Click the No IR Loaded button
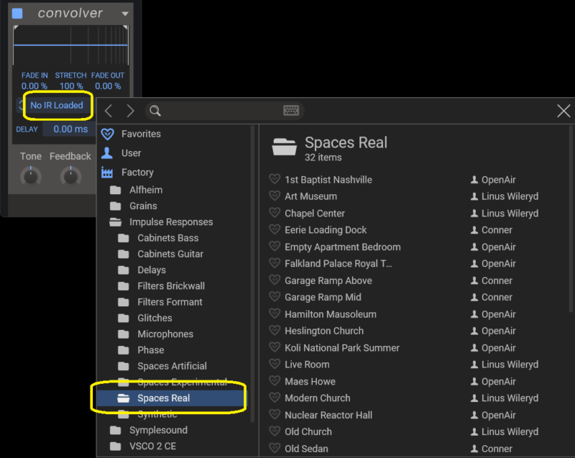Image resolution: width=575 pixels, height=458 pixels. click(57, 105)
